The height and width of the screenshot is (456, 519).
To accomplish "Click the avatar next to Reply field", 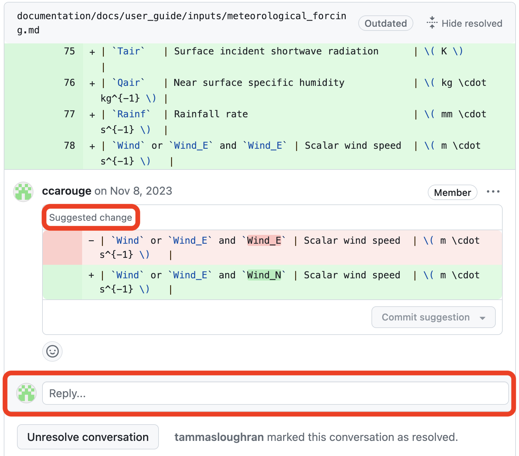I will pos(26,393).
